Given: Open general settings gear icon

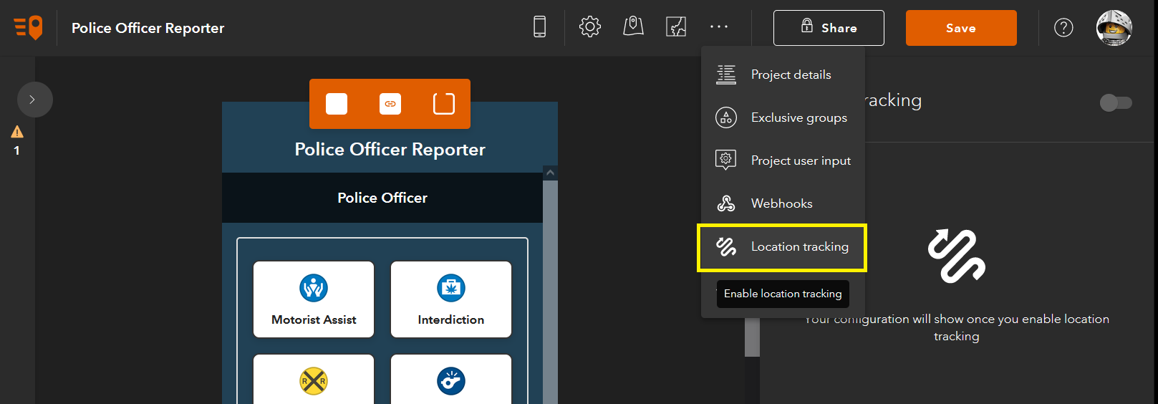Looking at the screenshot, I should point(590,27).
